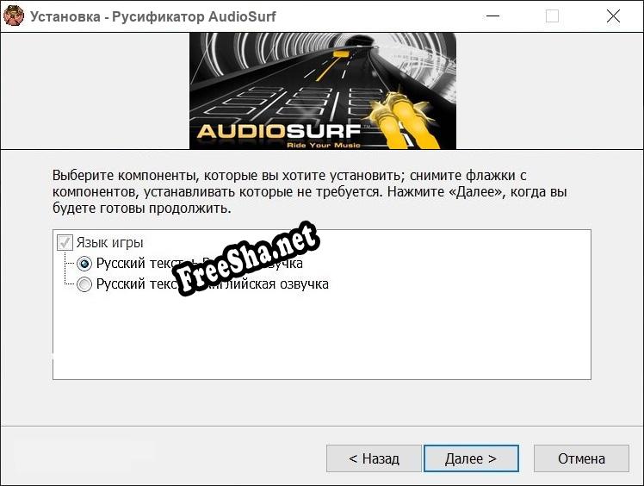Viewport: 644px width, 486px height.
Task: Cancel setup with the 'Отмена' button
Action: click(581, 458)
